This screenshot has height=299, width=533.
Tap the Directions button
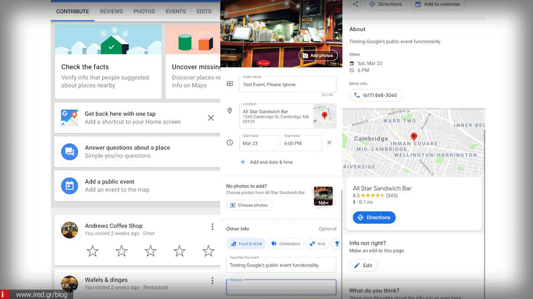click(374, 218)
